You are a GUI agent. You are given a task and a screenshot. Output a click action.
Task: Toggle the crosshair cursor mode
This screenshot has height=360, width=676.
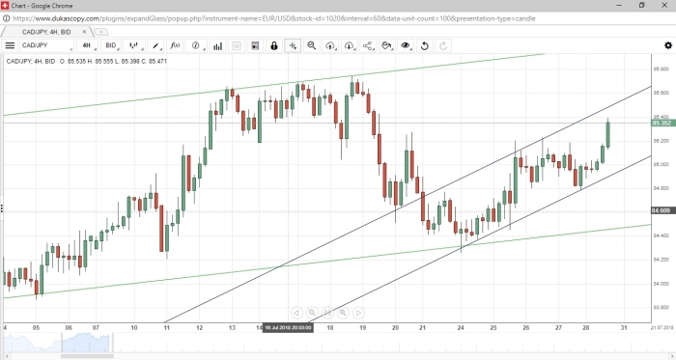pyautogui.click(x=293, y=45)
